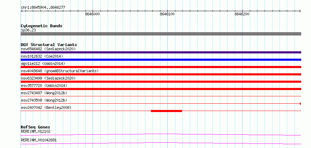The height and width of the screenshot is (148, 311).
Task: Click the thick red esv2407042 segment
Action: [x=166, y=111]
